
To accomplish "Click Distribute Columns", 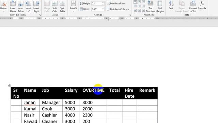I will pyautogui.click(x=118, y=9).
